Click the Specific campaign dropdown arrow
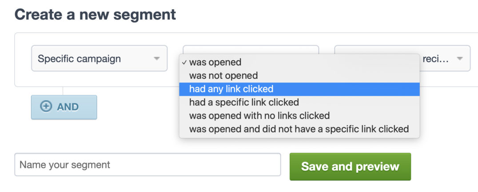This screenshot has height=192, width=478. click(156, 59)
